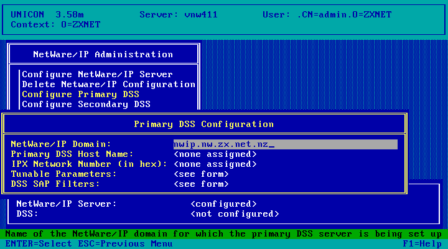
Task: Click the <not configured> DSS status
Action: click(235, 214)
